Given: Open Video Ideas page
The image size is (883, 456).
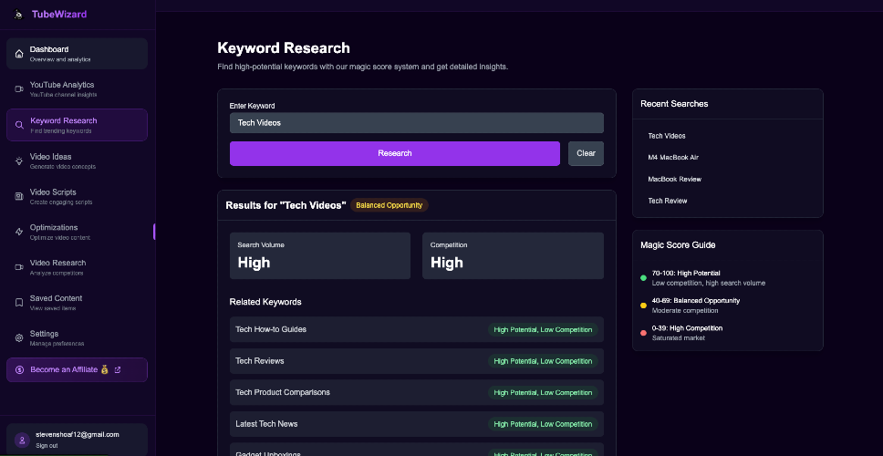Looking at the screenshot, I should point(78,161).
